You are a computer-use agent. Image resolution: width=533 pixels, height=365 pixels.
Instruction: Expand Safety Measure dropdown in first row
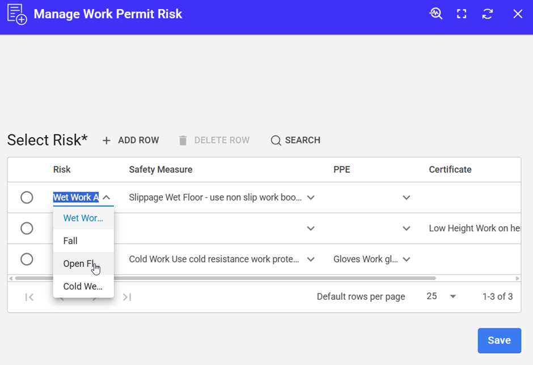(x=311, y=198)
